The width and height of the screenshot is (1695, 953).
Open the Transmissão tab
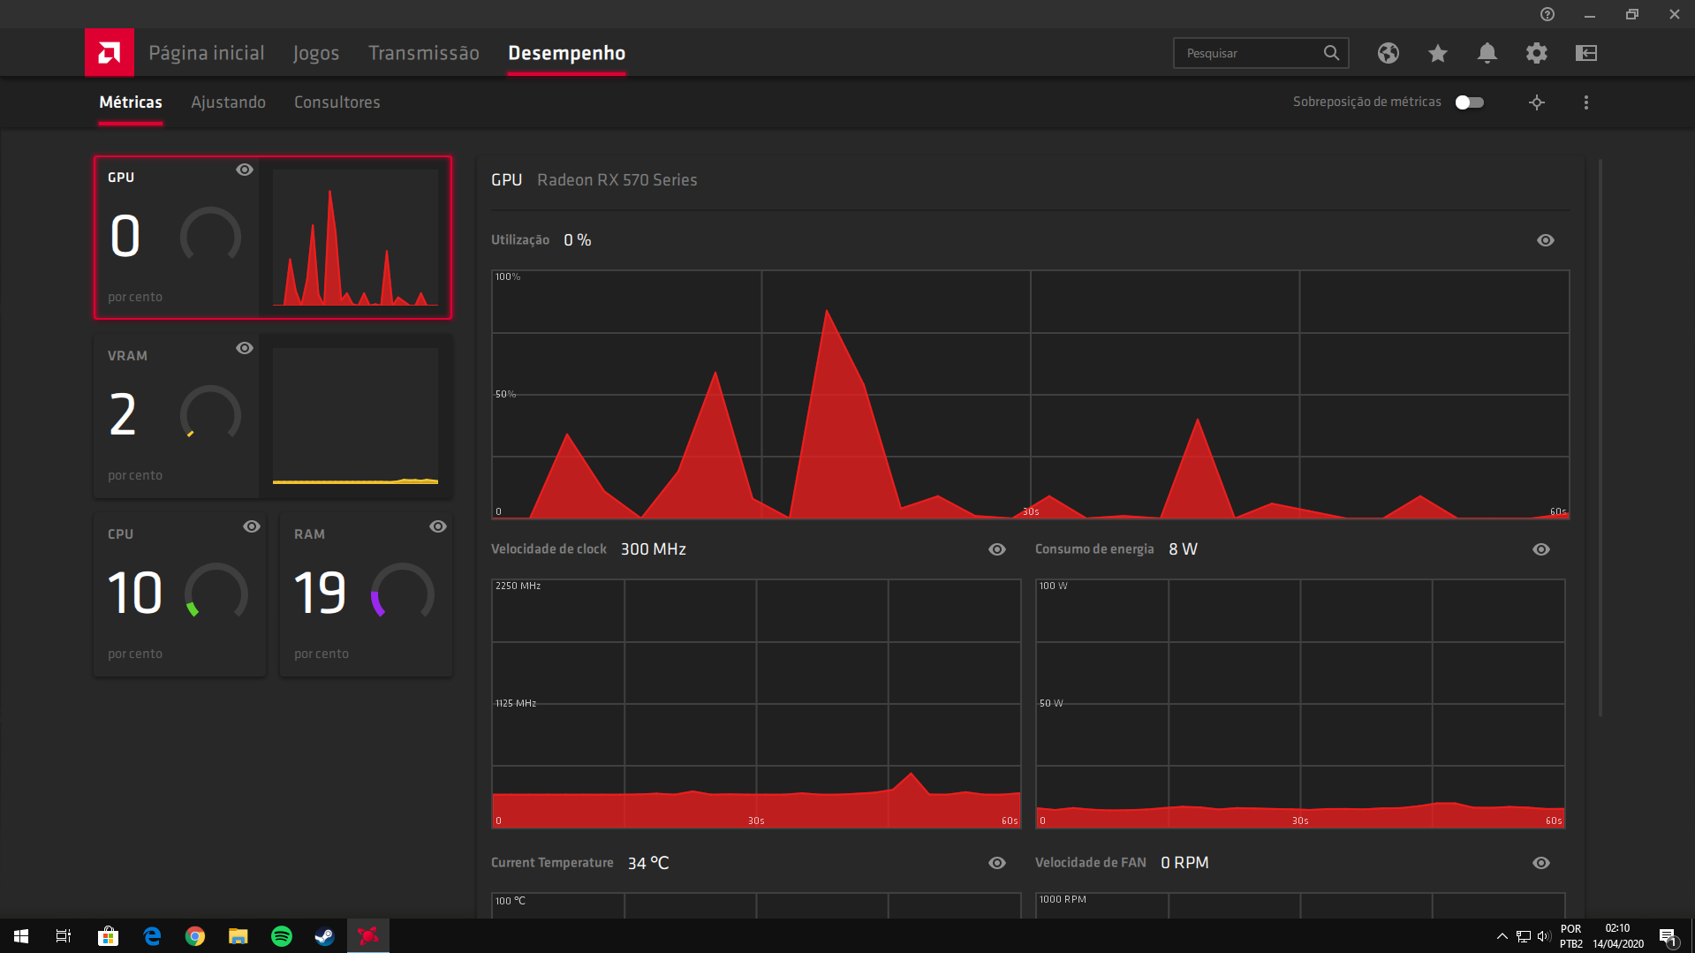(x=424, y=53)
